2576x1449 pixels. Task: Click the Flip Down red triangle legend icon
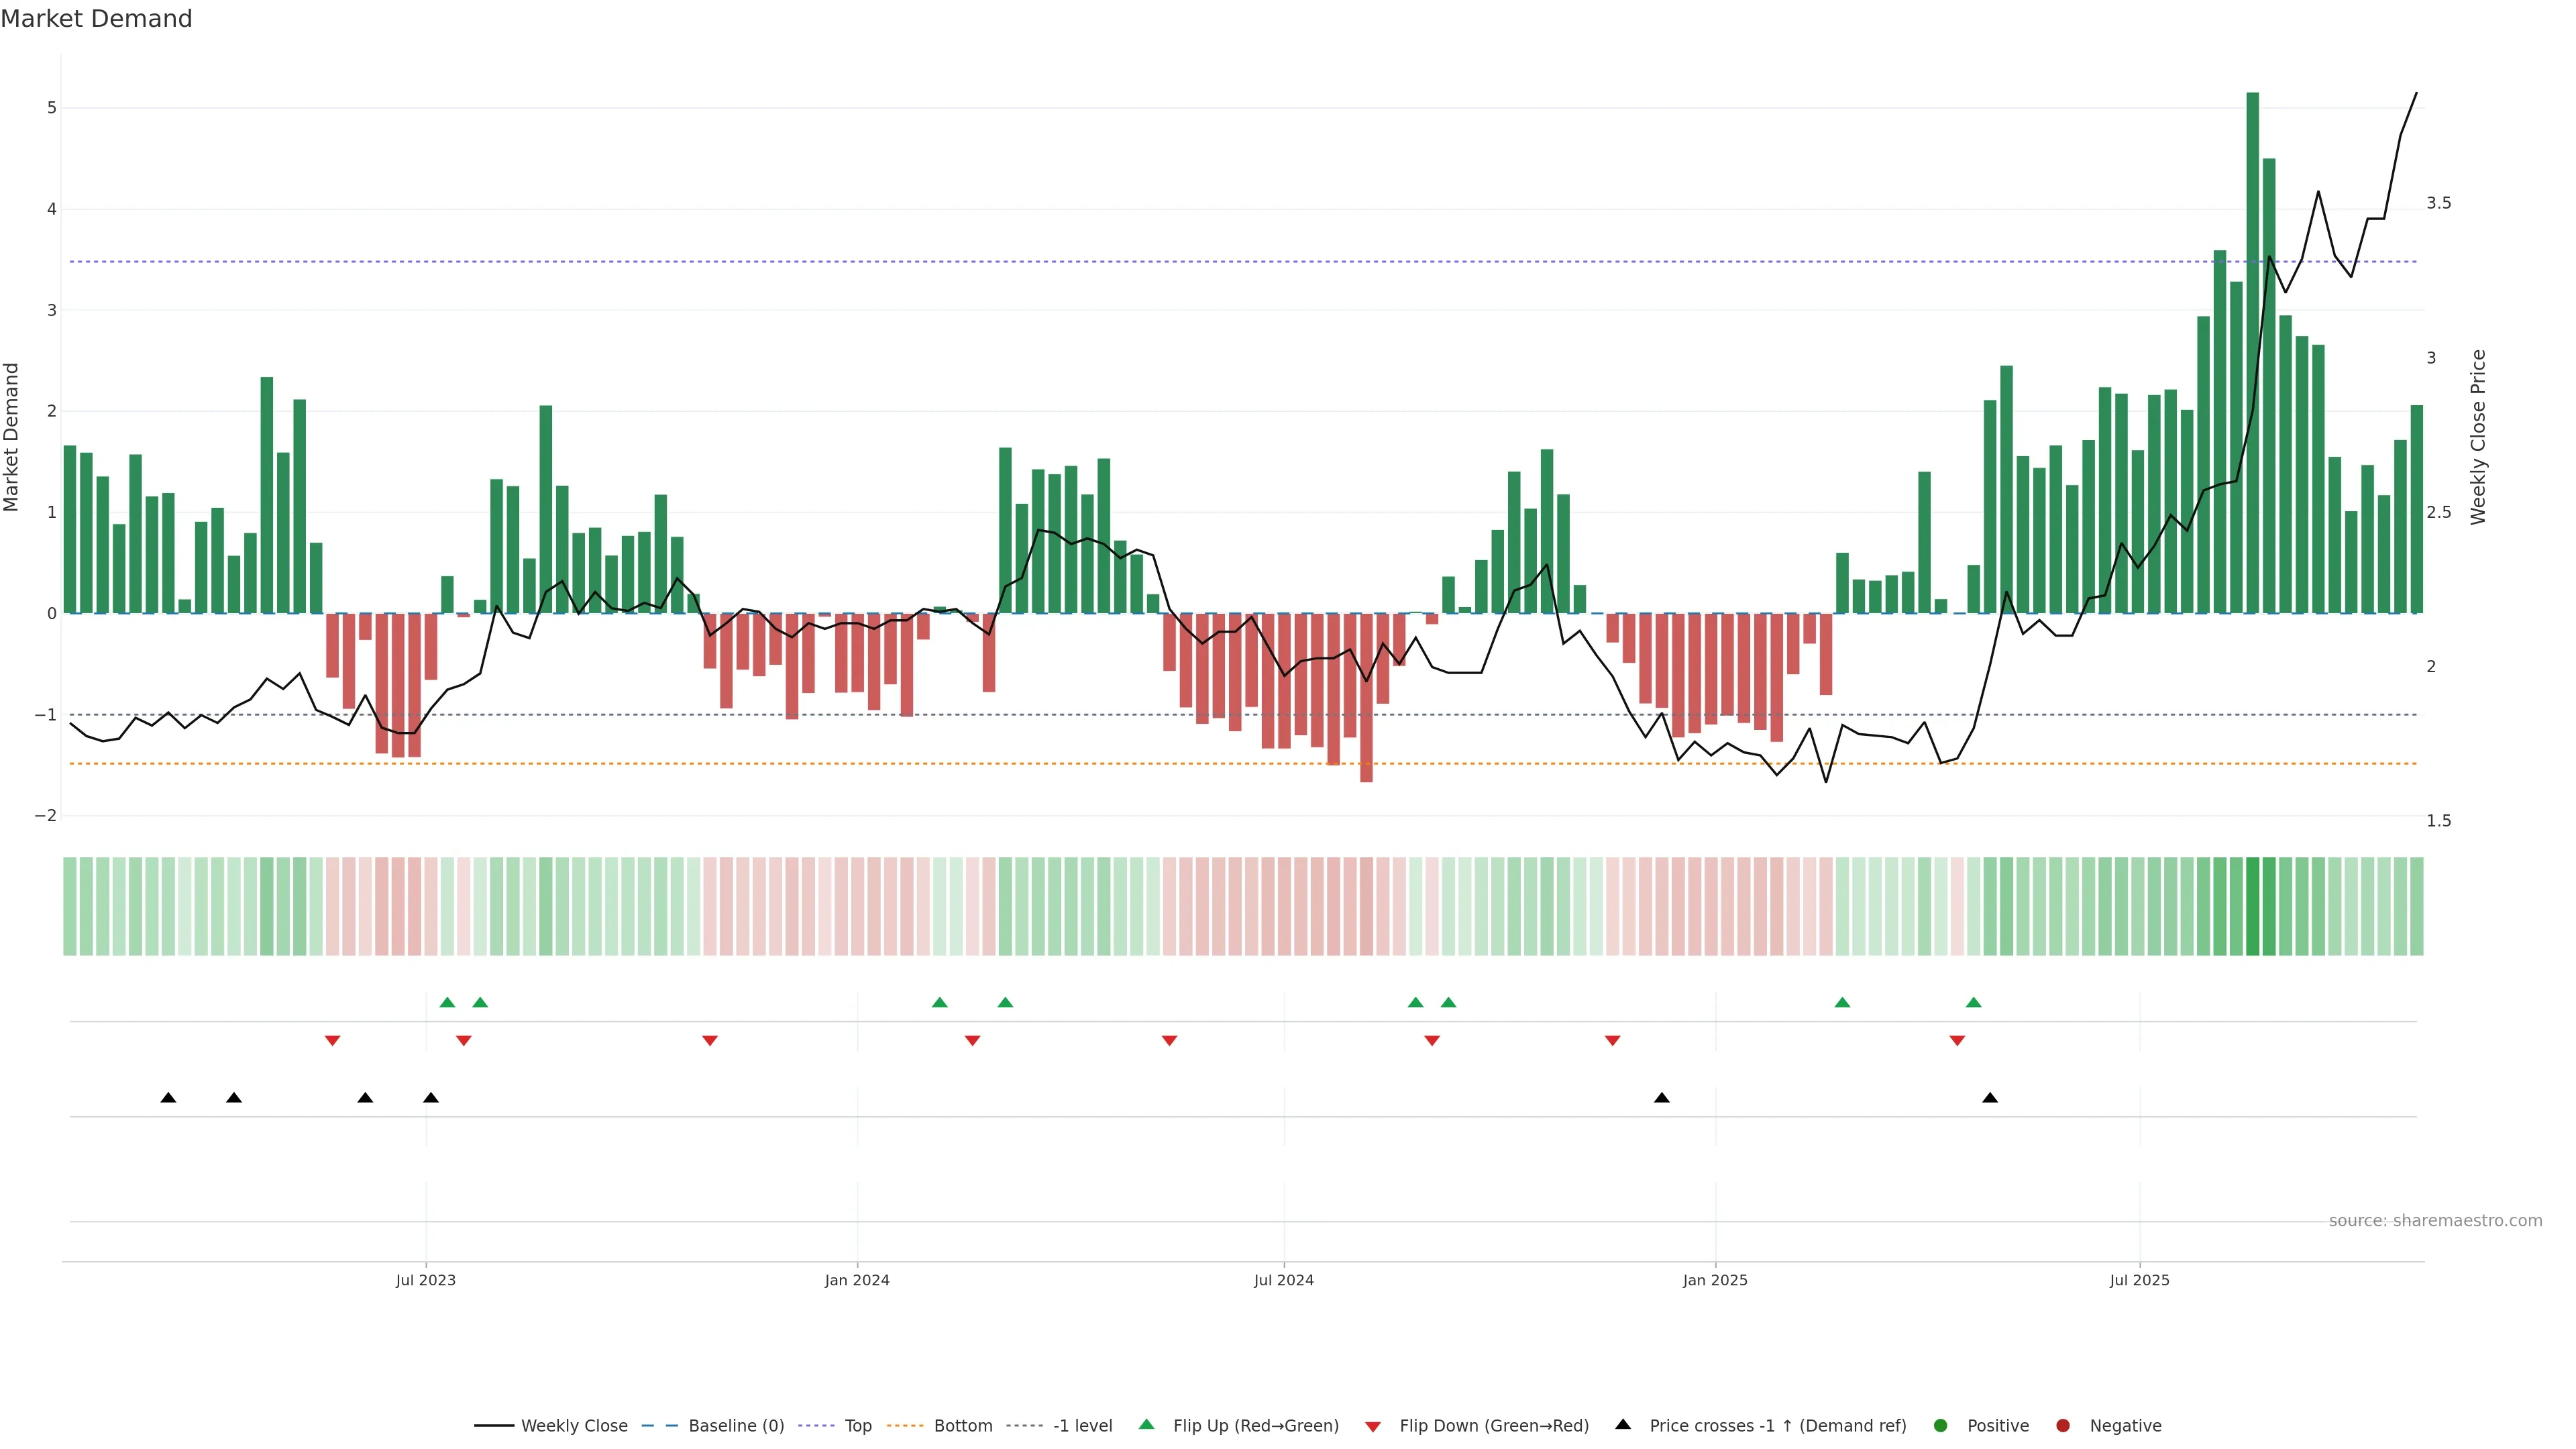coord(1373,1427)
